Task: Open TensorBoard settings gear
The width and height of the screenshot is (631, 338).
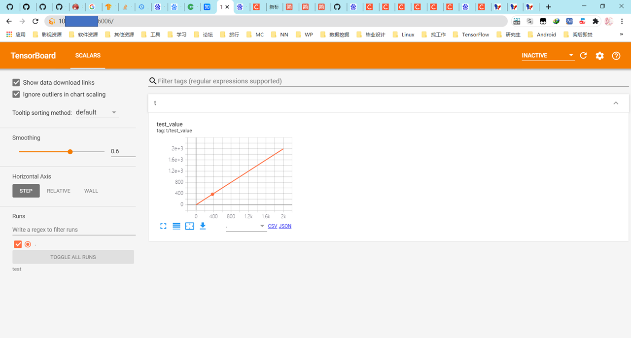Action: coord(599,56)
